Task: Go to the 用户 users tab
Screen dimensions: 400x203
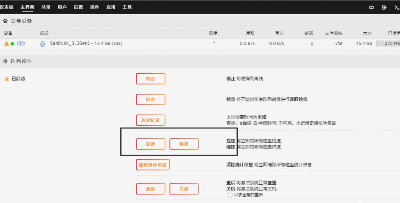Action: tap(62, 7)
